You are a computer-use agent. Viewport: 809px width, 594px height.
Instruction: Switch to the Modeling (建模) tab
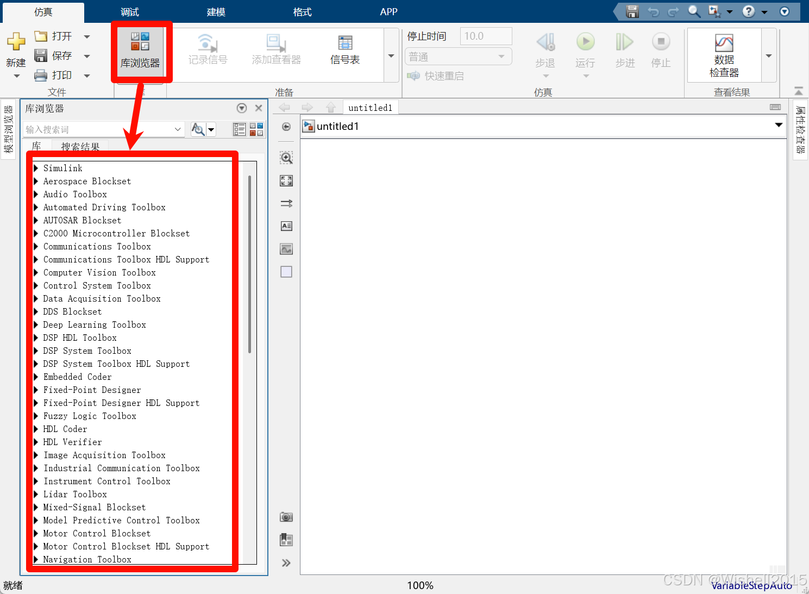[x=216, y=12]
